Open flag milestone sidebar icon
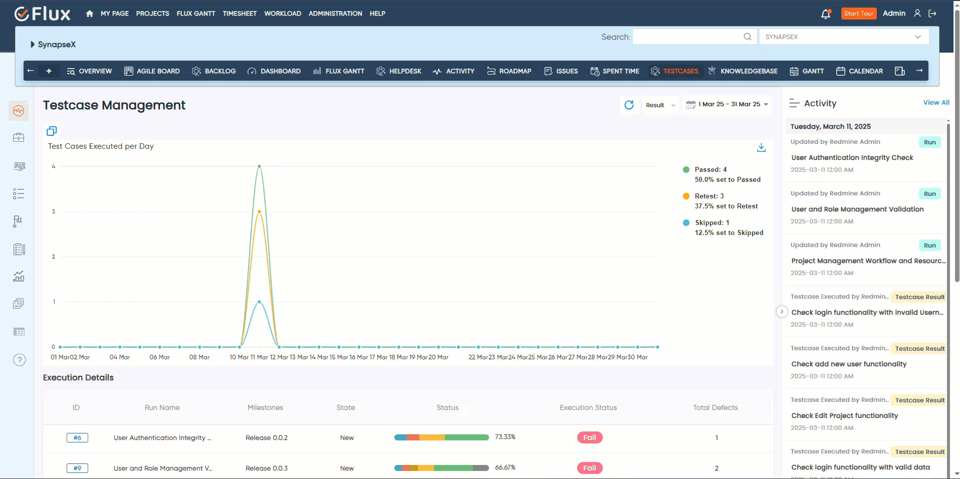Image resolution: width=960 pixels, height=479 pixels. pos(18,221)
